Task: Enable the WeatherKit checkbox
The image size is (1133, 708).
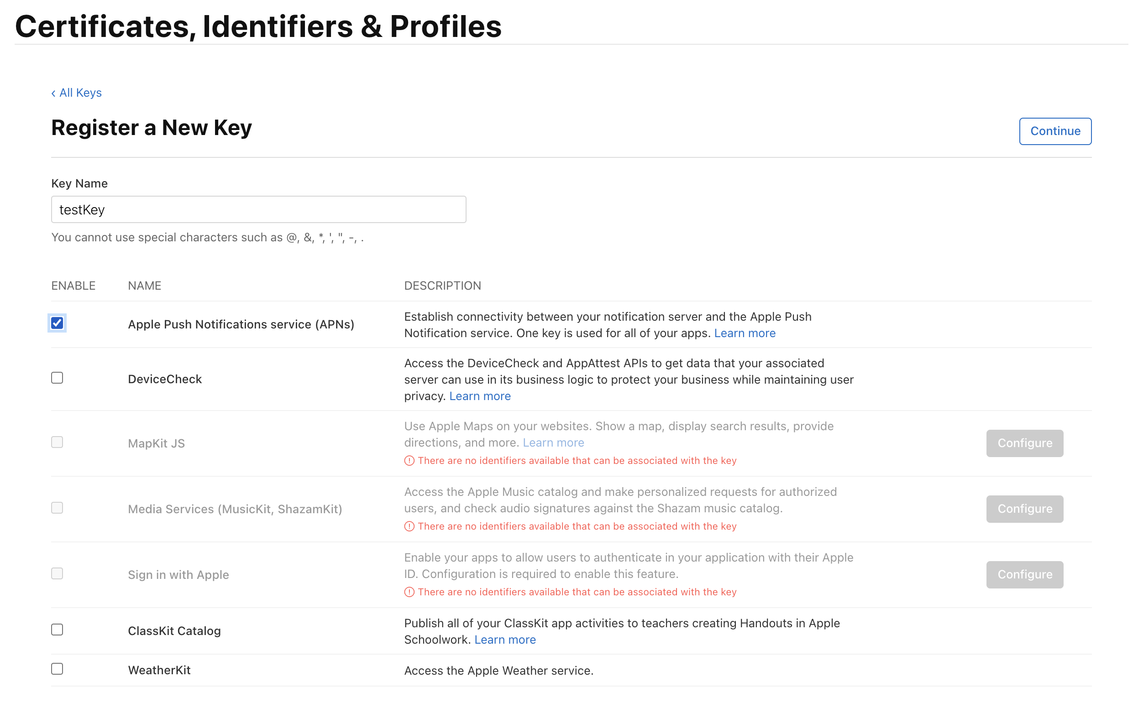Action: point(57,669)
